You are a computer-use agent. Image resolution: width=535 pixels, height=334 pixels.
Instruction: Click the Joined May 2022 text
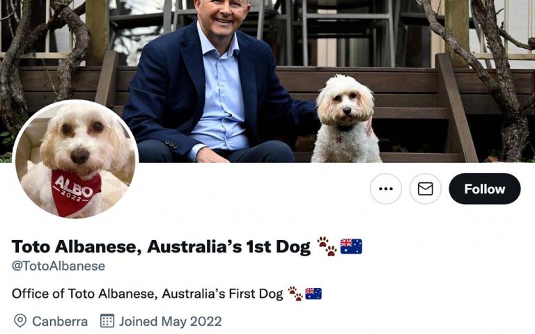click(x=170, y=321)
